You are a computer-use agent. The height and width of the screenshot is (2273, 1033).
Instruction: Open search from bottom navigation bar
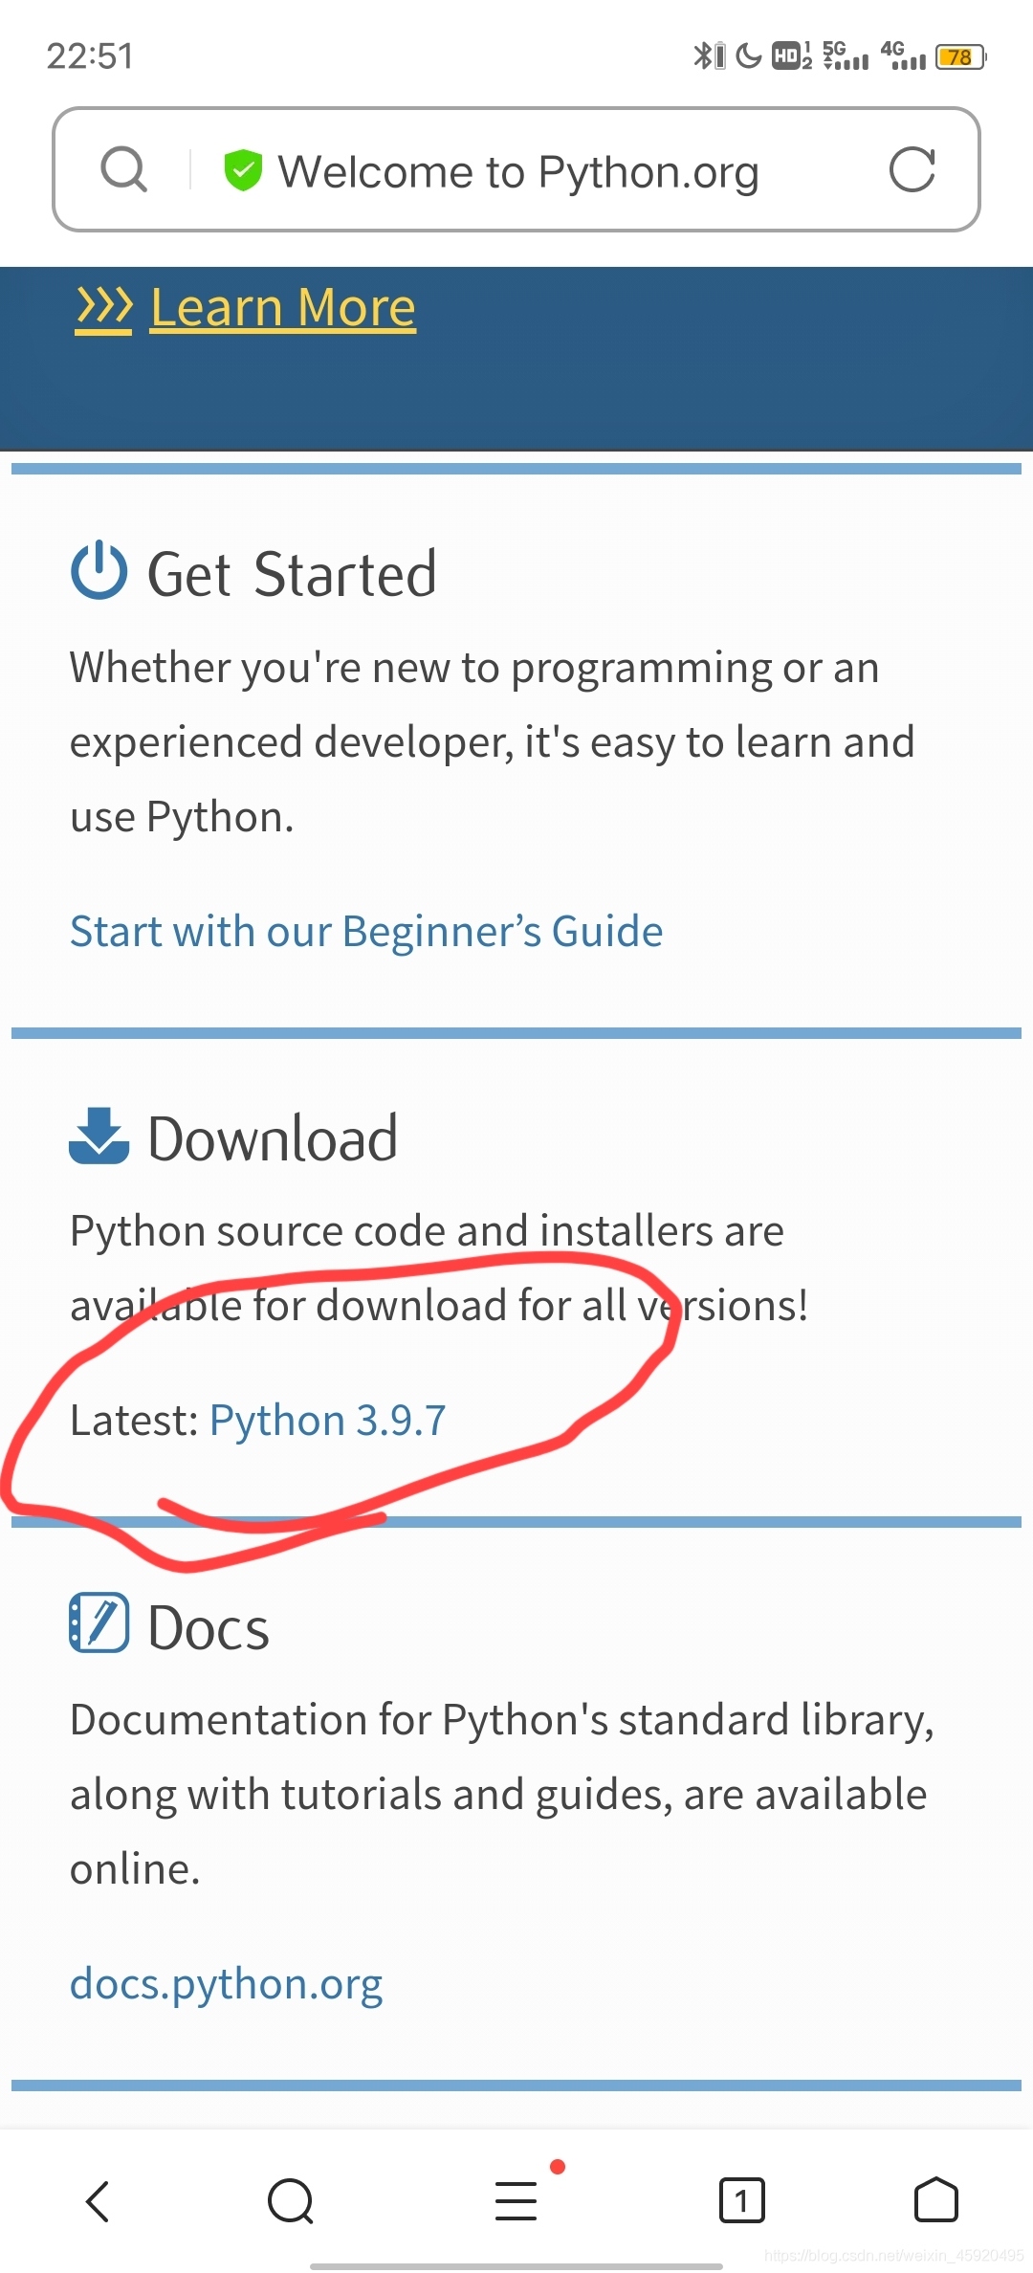click(291, 2201)
